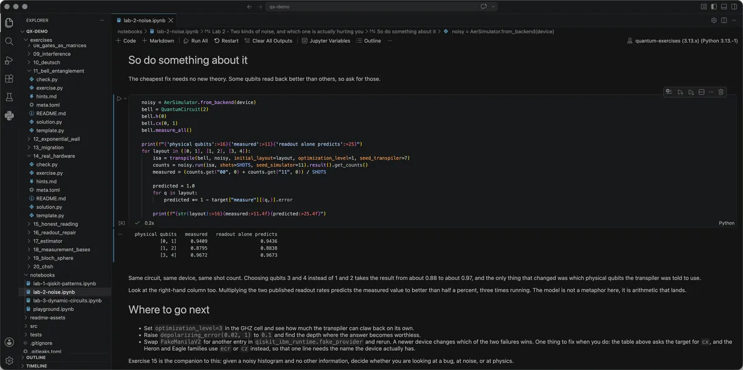Open lab-3-dynamic-circuits.ipynb in explorer

[66, 300]
